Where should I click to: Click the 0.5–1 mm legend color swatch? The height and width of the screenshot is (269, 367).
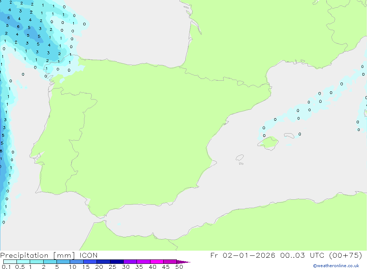[x=23, y=262]
